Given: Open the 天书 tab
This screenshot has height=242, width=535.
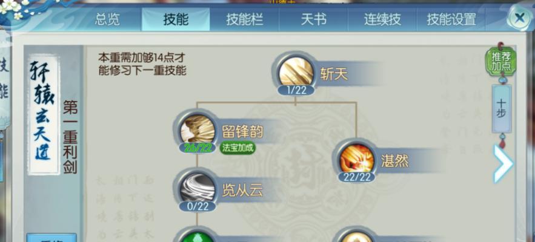Looking at the screenshot, I should (313, 19).
